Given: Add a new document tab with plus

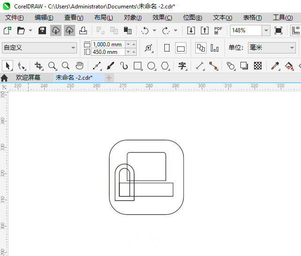Looking at the screenshot, I should [x=109, y=78].
